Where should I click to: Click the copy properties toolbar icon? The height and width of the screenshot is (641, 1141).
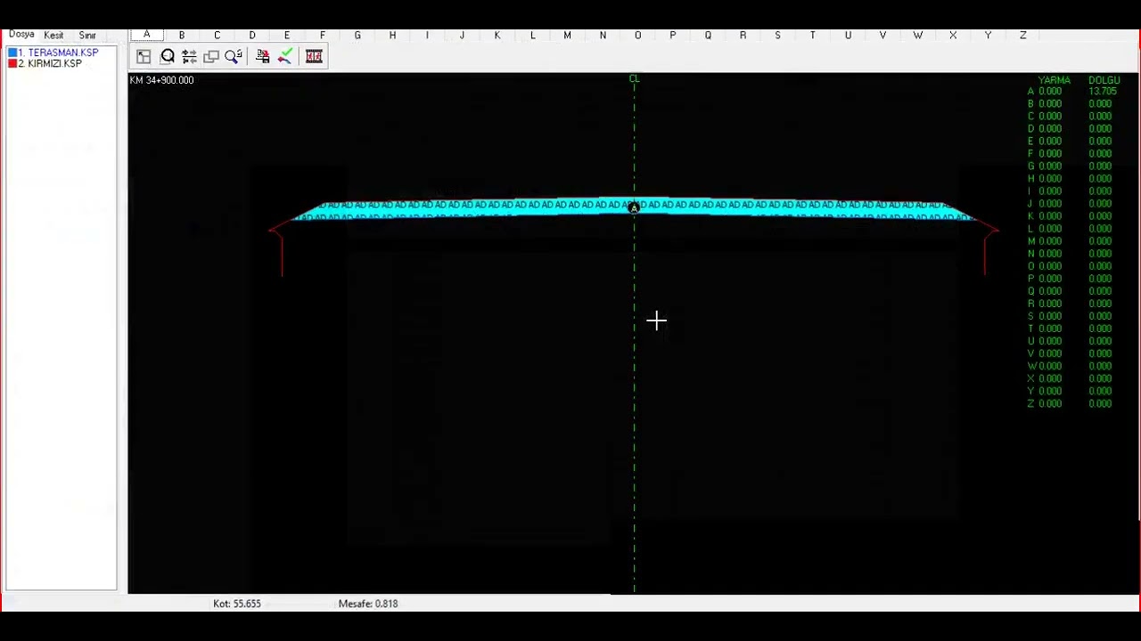[262, 57]
